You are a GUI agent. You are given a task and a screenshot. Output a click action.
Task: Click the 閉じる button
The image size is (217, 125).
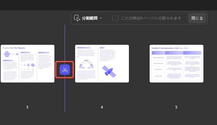(x=197, y=18)
